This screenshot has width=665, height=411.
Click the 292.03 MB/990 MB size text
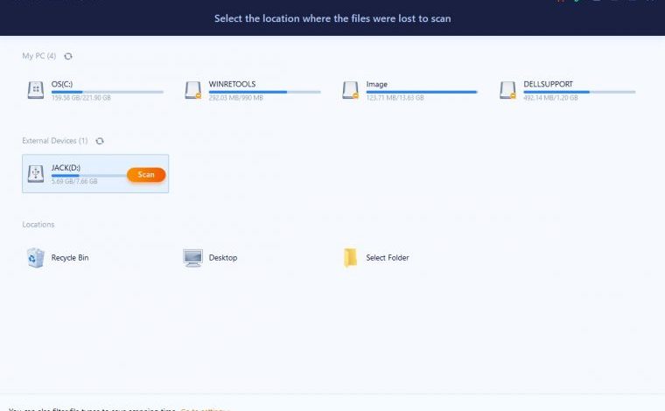click(x=235, y=98)
